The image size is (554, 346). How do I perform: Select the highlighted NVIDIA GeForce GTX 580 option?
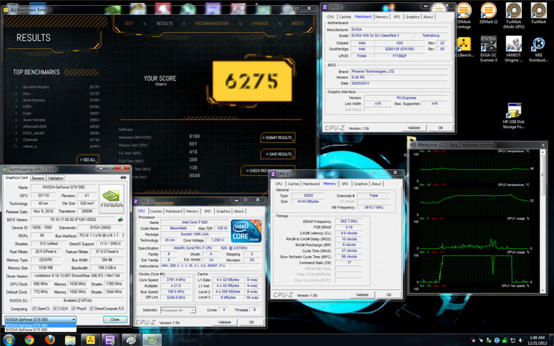[x=40, y=325]
